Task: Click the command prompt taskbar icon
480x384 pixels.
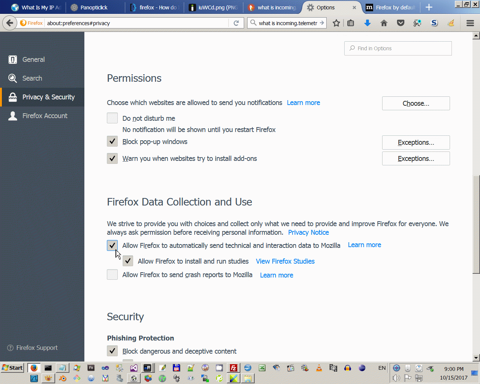Action: pos(48,368)
